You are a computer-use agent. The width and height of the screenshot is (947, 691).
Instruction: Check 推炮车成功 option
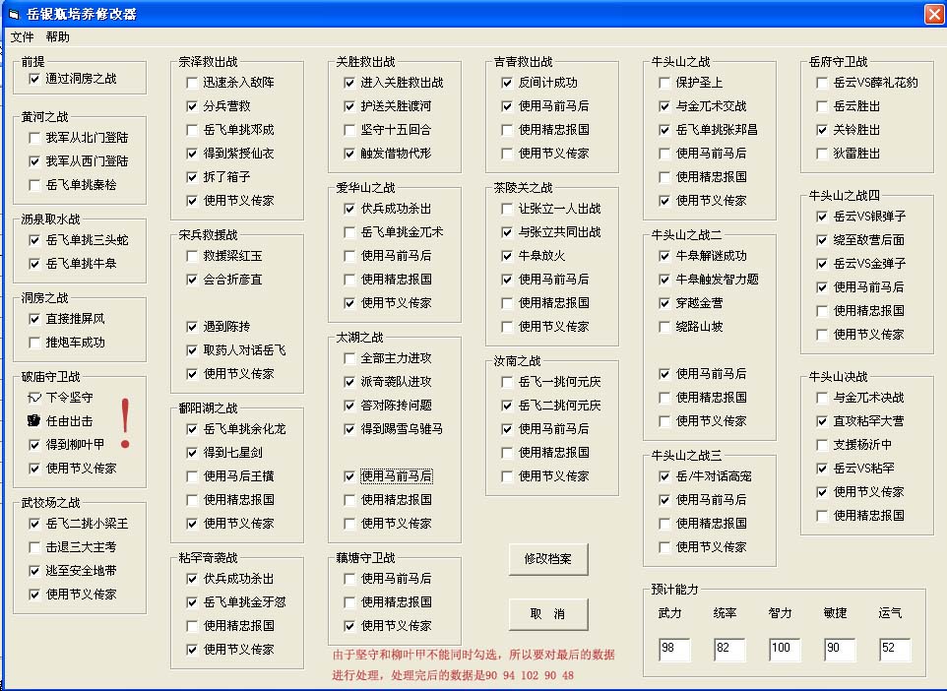[x=34, y=343]
